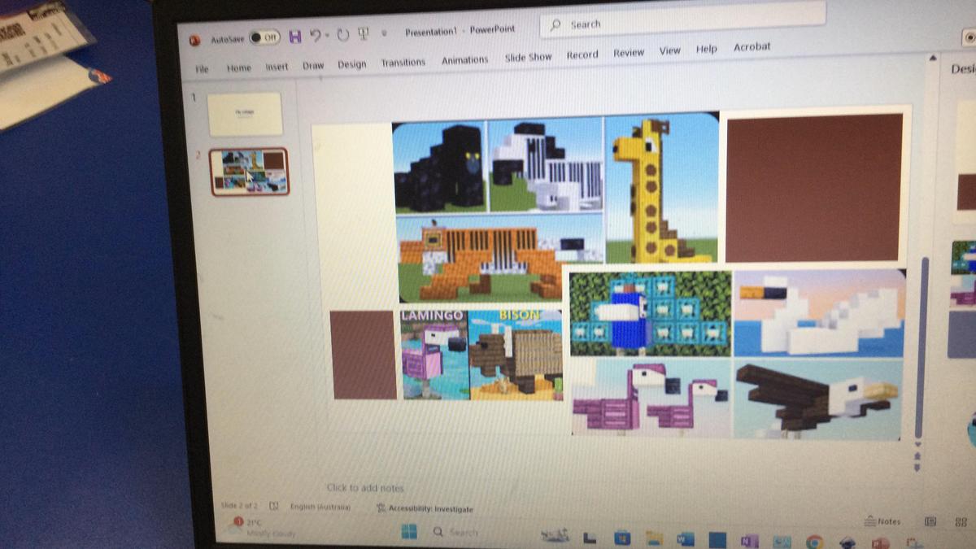Viewport: 976px width, 549px height.
Task: Open File Explorer from the taskbar
Action: 654,538
